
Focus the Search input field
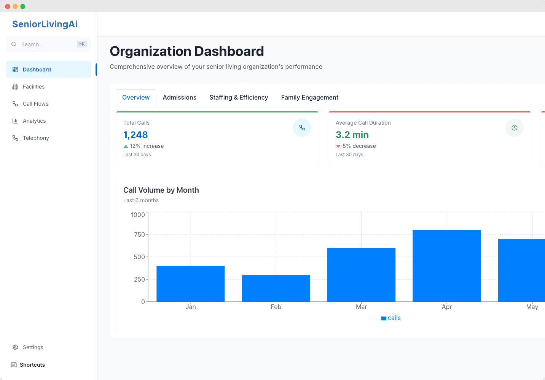(x=49, y=44)
